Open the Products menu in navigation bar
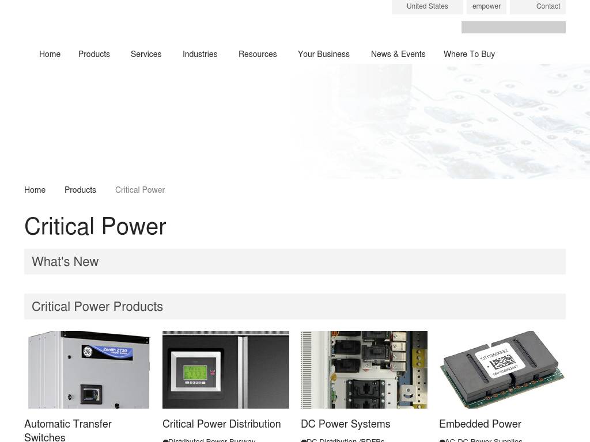590x442 pixels. (94, 54)
